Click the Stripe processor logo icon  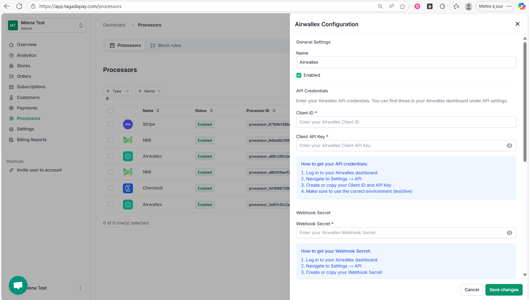[x=128, y=124]
